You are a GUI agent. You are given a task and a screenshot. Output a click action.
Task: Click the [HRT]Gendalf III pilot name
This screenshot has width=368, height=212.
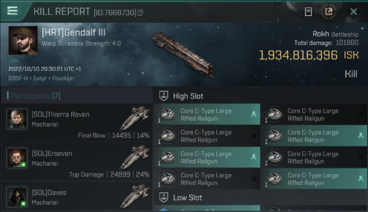[x=74, y=33]
